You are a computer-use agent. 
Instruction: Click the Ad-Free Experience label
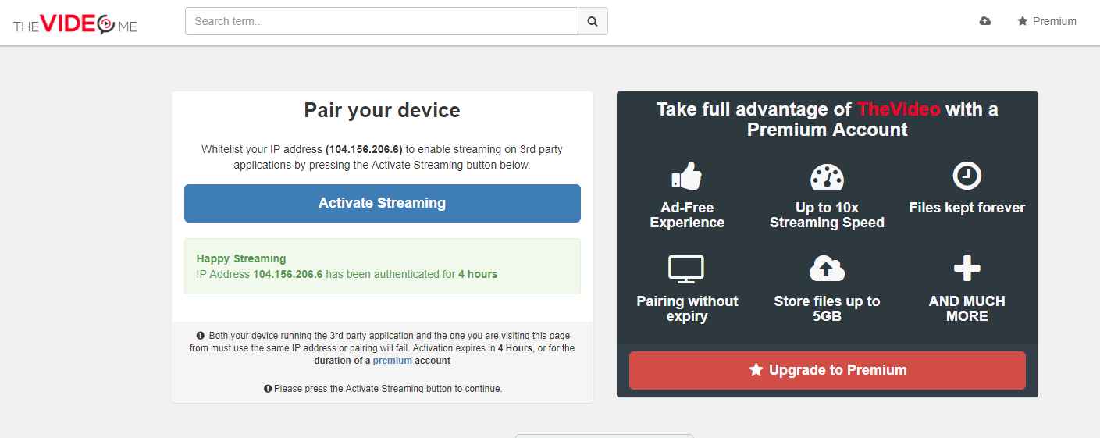coord(687,215)
